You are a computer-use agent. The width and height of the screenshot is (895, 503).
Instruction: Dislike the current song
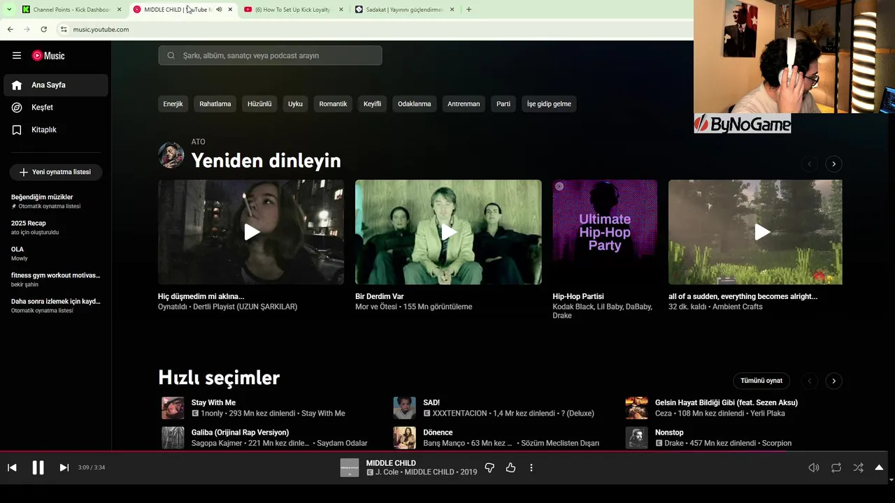(489, 467)
